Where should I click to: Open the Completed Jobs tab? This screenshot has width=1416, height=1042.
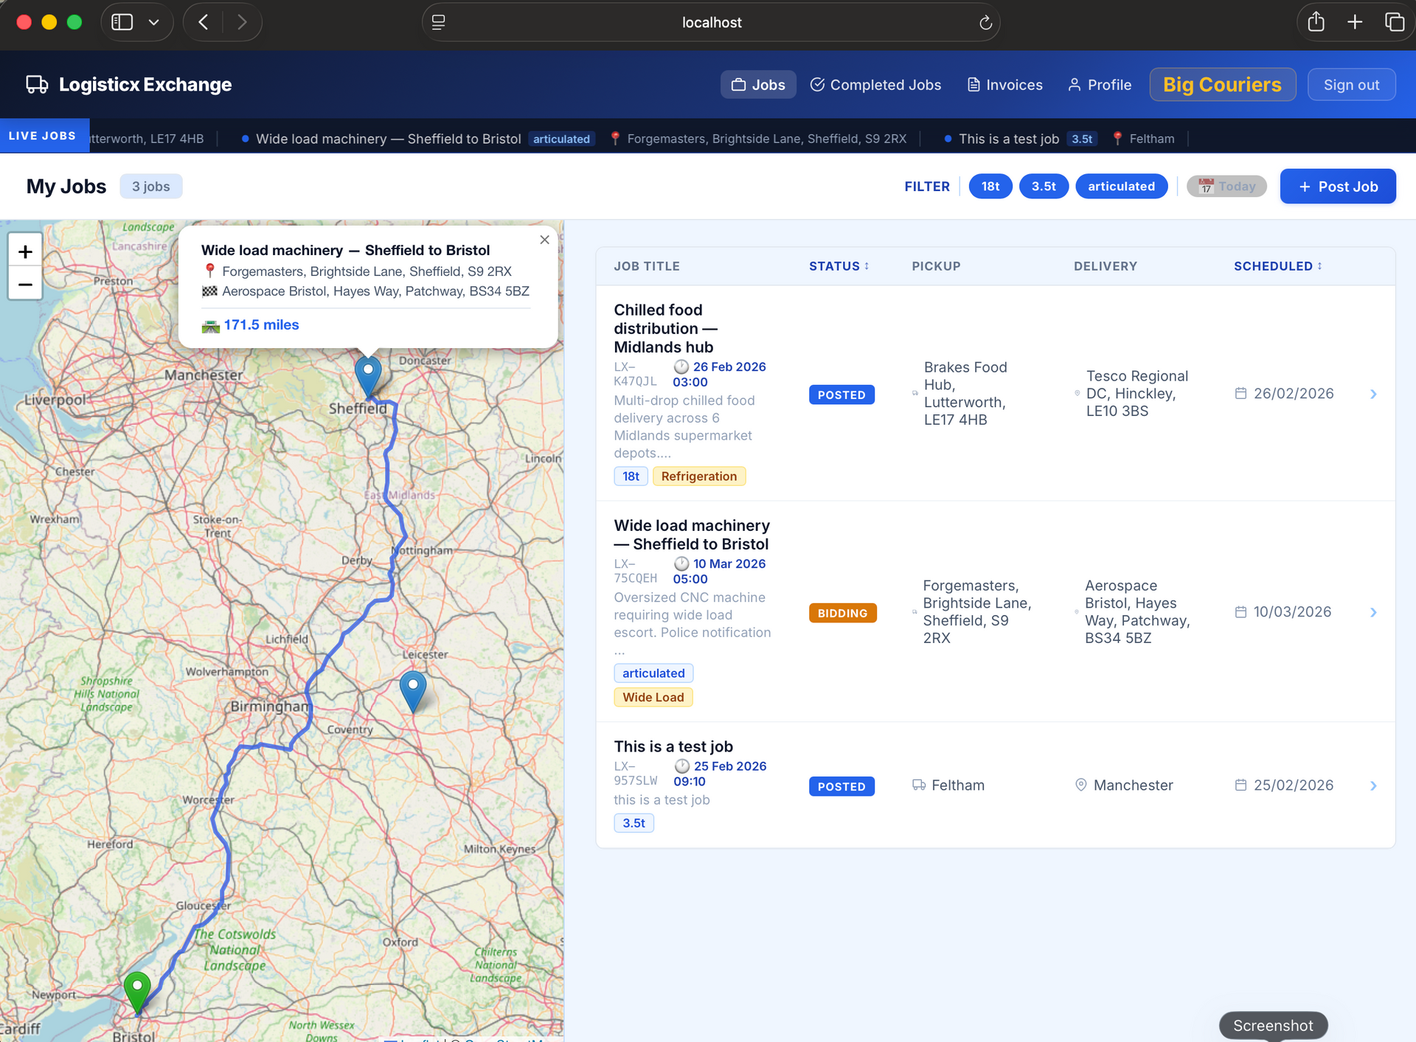(x=875, y=85)
